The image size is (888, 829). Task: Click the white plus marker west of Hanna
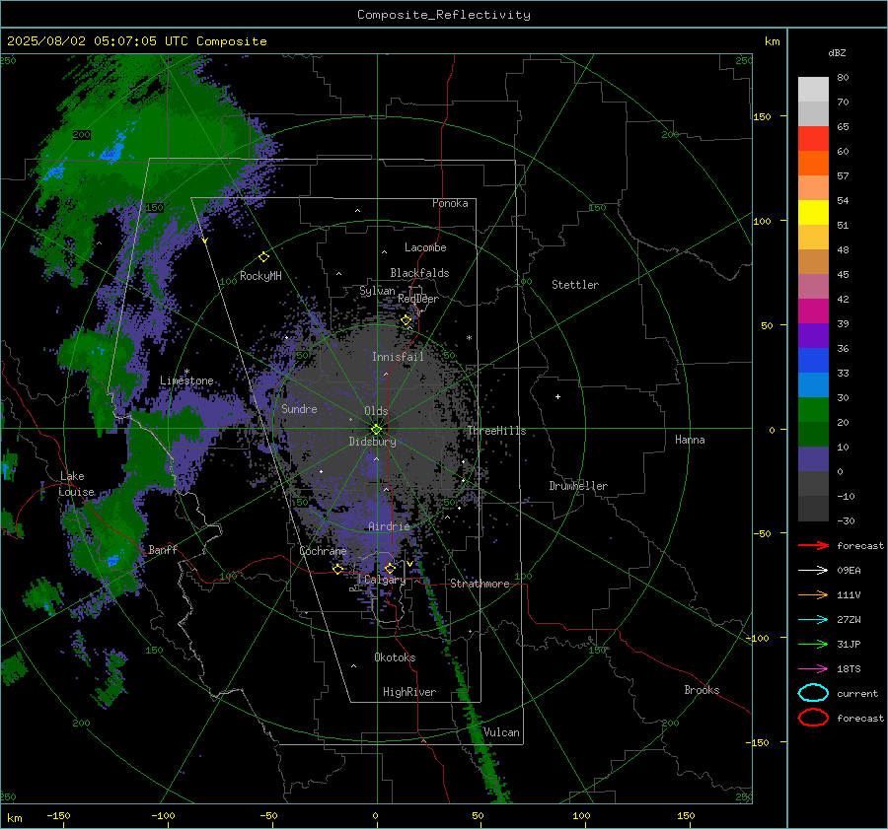pos(557,396)
